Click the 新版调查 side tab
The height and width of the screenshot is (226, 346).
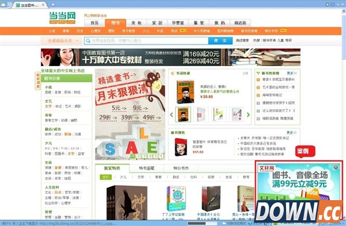tap(38, 81)
